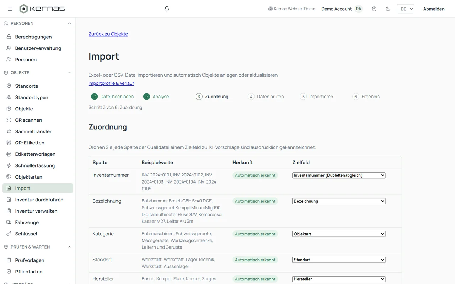Open Standorte pin icon in sidebar
The image size is (455, 284).
9,86
